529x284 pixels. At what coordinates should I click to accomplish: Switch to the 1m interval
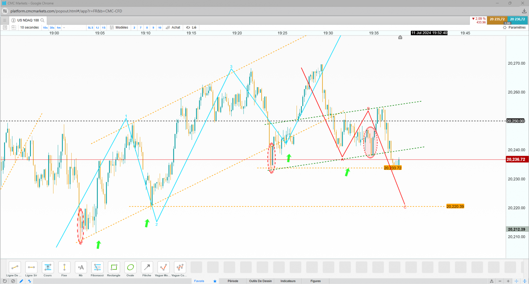pos(59,28)
